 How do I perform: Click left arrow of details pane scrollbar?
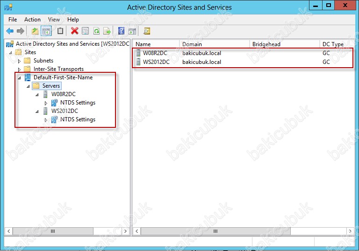click(x=136, y=231)
